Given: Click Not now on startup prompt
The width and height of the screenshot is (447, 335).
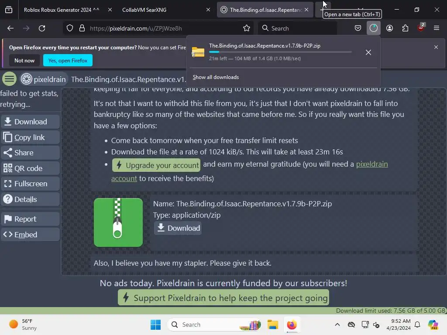Looking at the screenshot, I should pyautogui.click(x=24, y=60).
